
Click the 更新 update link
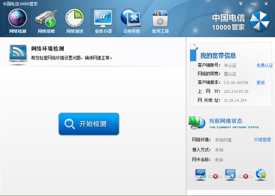pyautogui.click(x=260, y=82)
